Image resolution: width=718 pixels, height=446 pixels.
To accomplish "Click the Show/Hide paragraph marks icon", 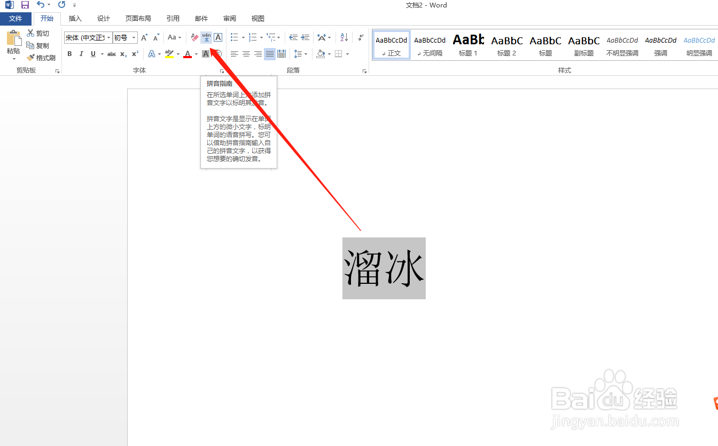I will pyautogui.click(x=360, y=37).
